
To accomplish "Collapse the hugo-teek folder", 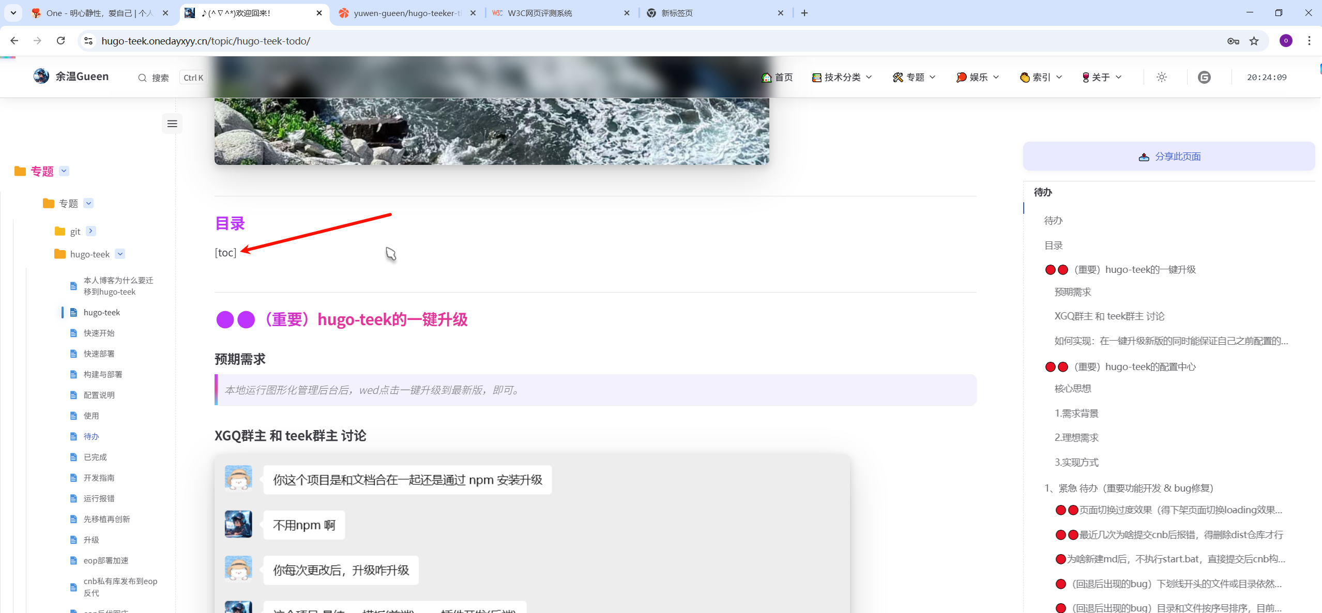I will click(x=120, y=254).
